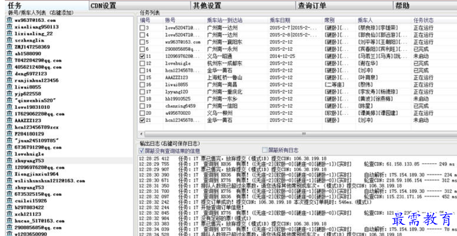Toggle 屏蔽没有查询结果的信息 checkbox
The image size is (457, 236).
142,151
